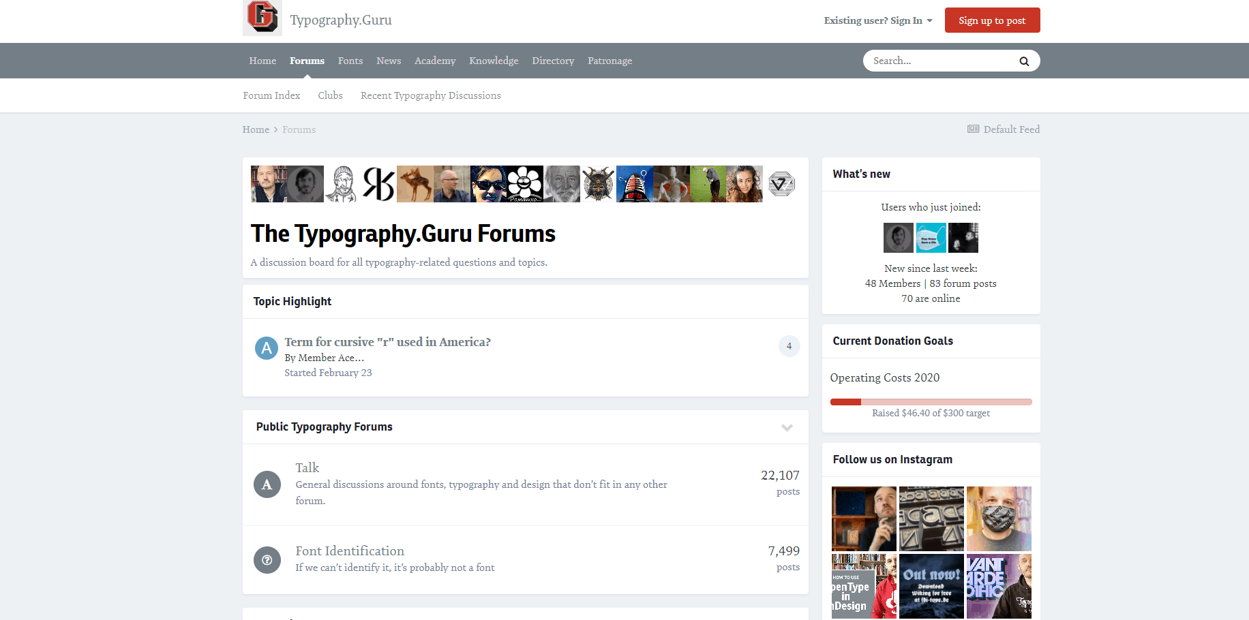This screenshot has width=1249, height=620.
Task: Click the Raised $46.40 of $300 target text
Action: click(x=931, y=413)
